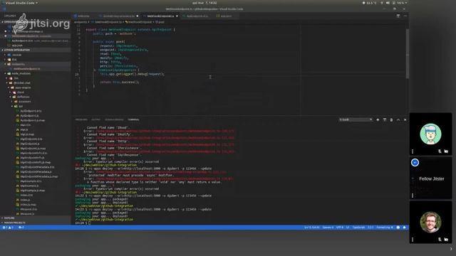Click the blue indicator on Fellow Jitster tile
The height and width of the screenshot is (256, 456).
point(415,163)
